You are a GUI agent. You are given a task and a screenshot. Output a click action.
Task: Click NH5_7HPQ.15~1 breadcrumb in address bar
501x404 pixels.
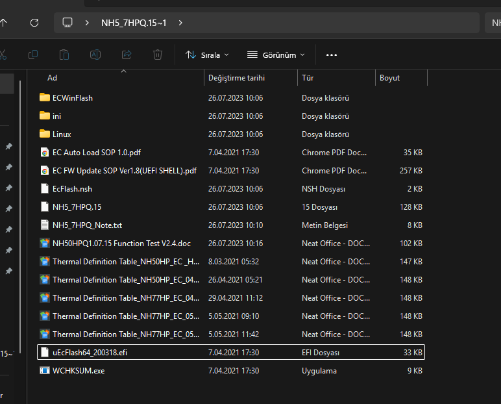[134, 23]
